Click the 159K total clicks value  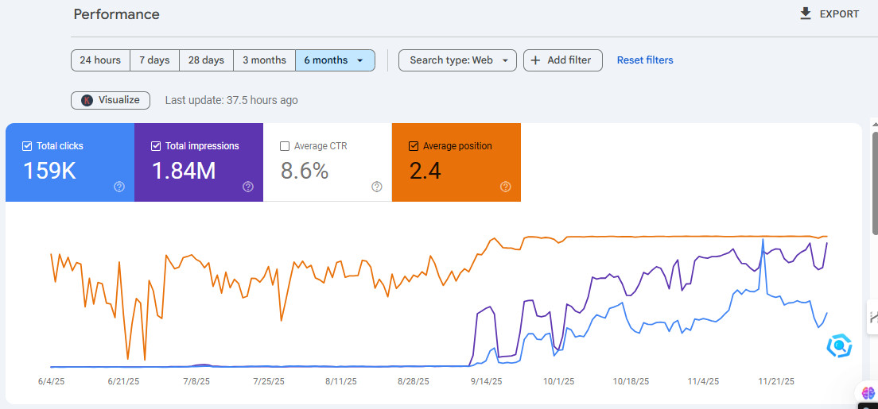[x=49, y=172]
